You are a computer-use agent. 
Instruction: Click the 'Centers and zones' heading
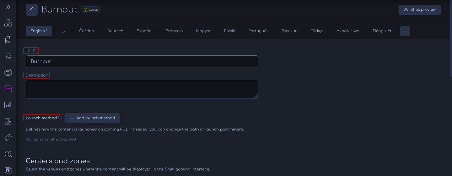tap(58, 161)
